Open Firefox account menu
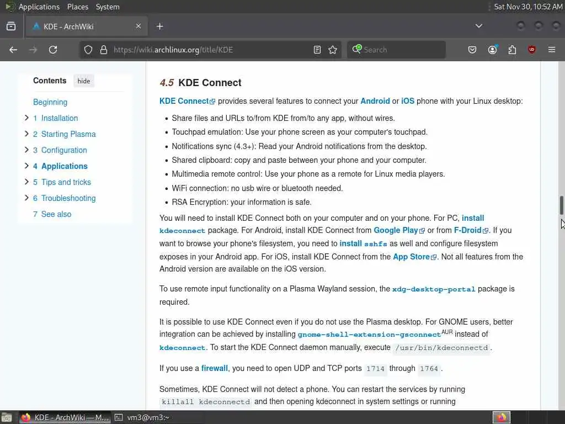Screen dimensions: 565x424 492,50
